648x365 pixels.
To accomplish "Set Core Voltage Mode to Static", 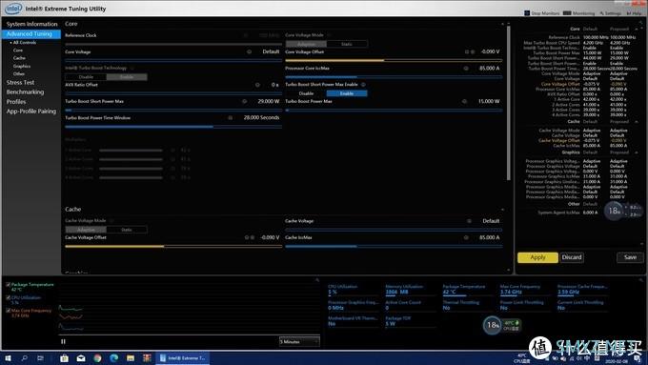I will tap(347, 44).
